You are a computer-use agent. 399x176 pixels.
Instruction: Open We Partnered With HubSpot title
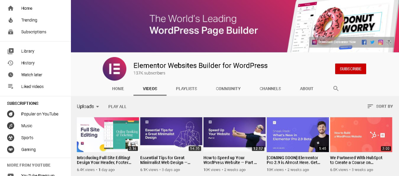coord(356,160)
